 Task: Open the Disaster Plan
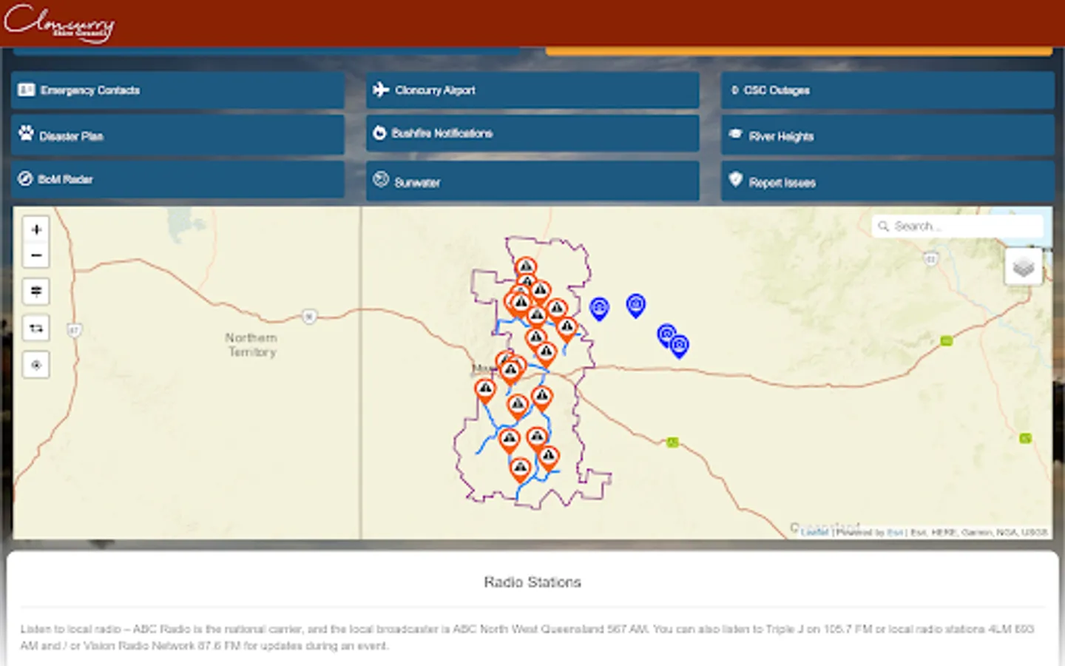tap(177, 135)
